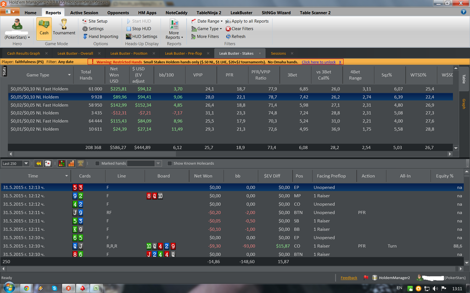Click Refresh filters
The height and width of the screenshot is (293, 470).
click(x=235, y=37)
